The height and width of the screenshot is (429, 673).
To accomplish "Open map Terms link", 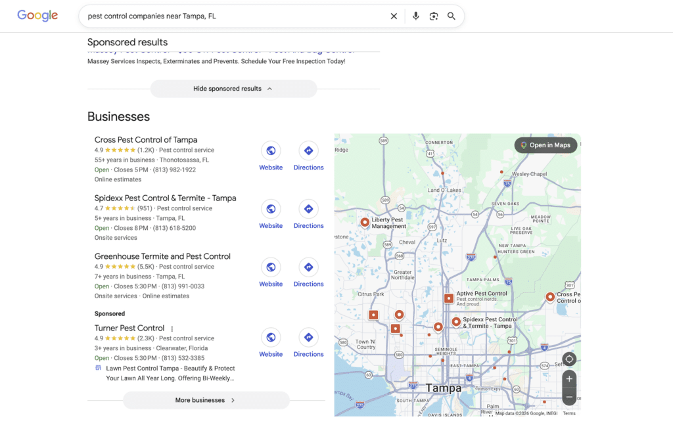I will (569, 413).
